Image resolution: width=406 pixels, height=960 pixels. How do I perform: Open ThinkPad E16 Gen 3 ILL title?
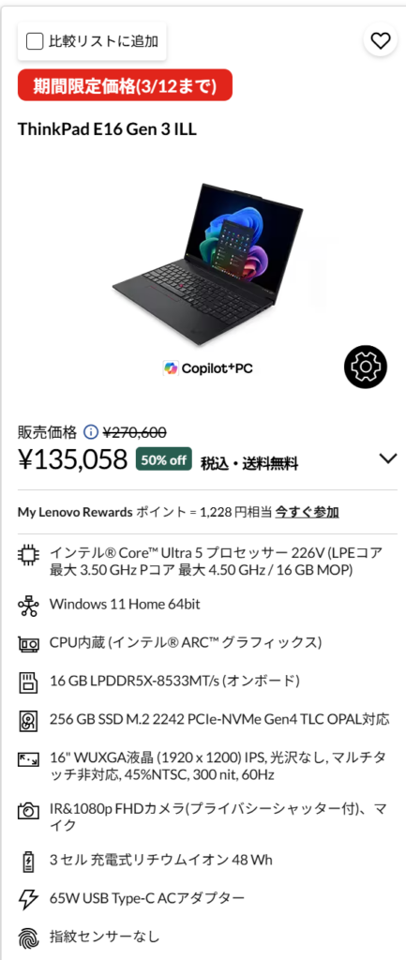click(107, 129)
